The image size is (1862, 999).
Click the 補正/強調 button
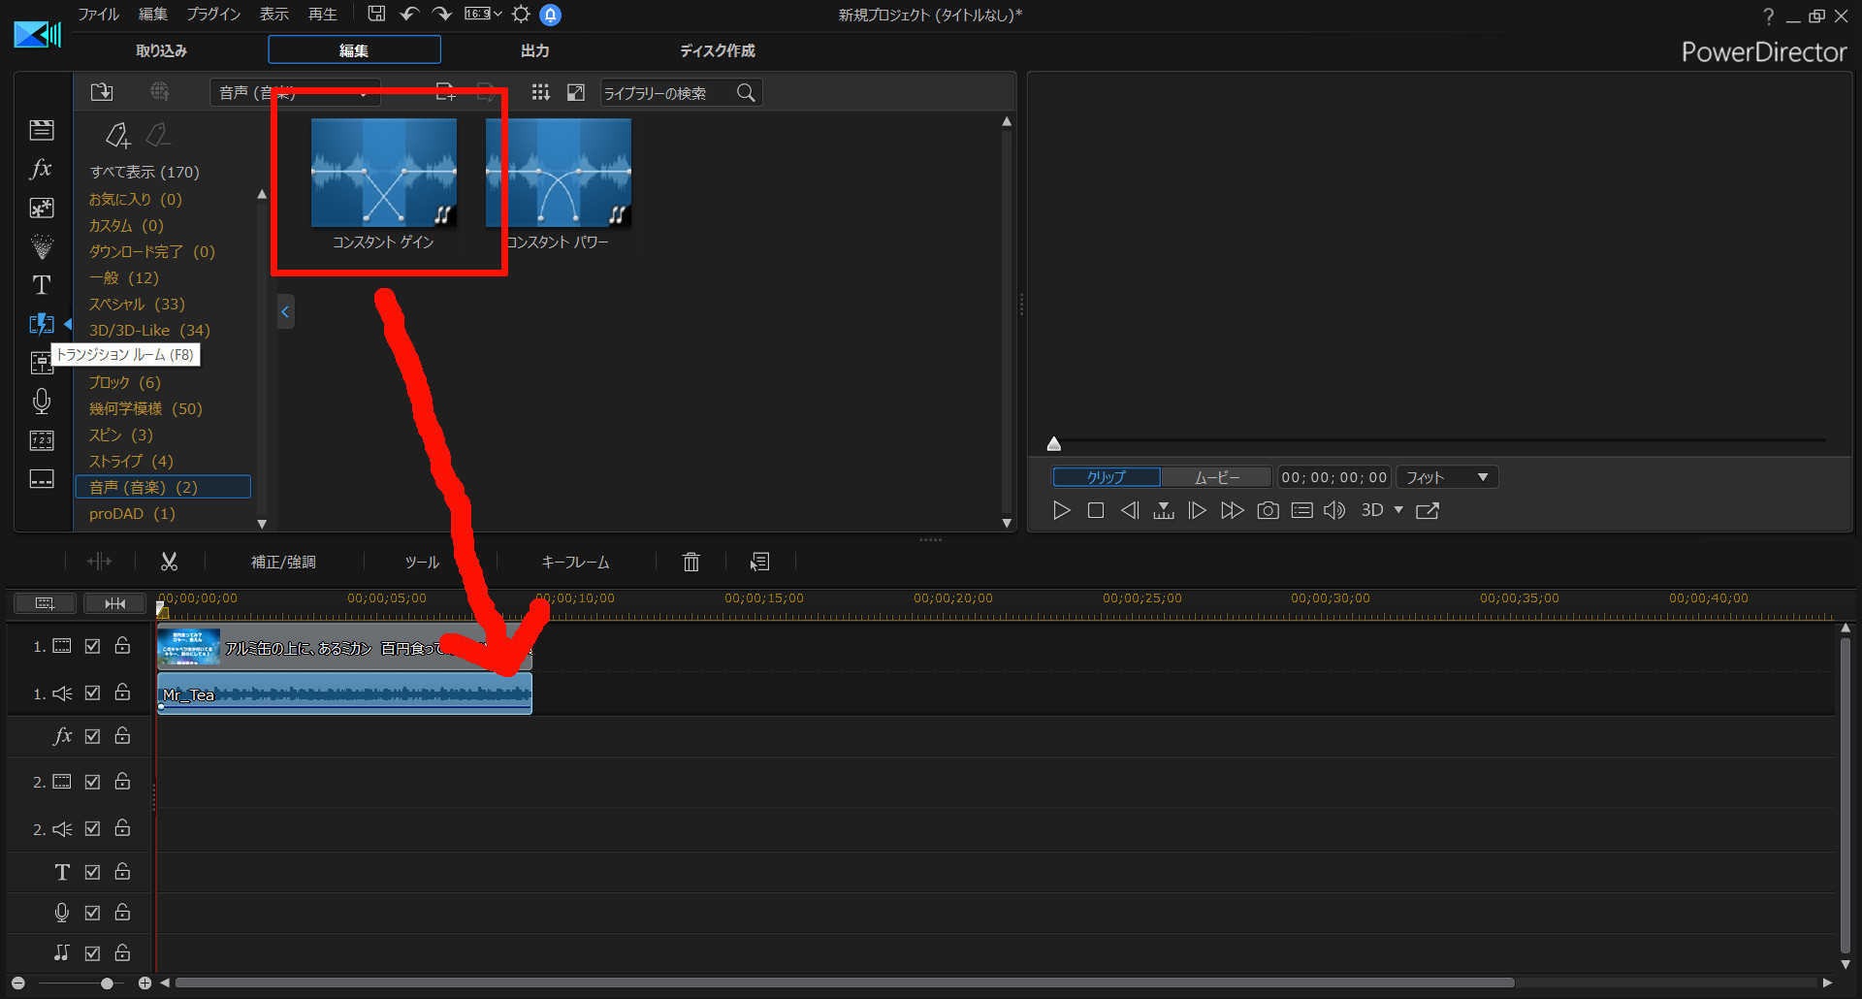(x=283, y=562)
